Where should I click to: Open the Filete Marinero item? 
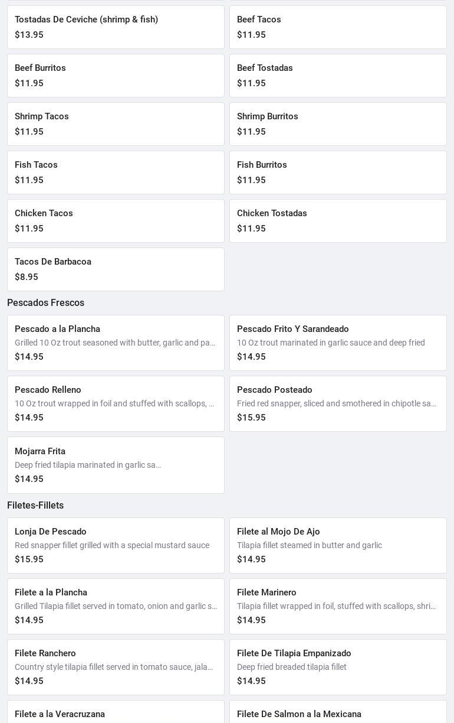point(338,606)
